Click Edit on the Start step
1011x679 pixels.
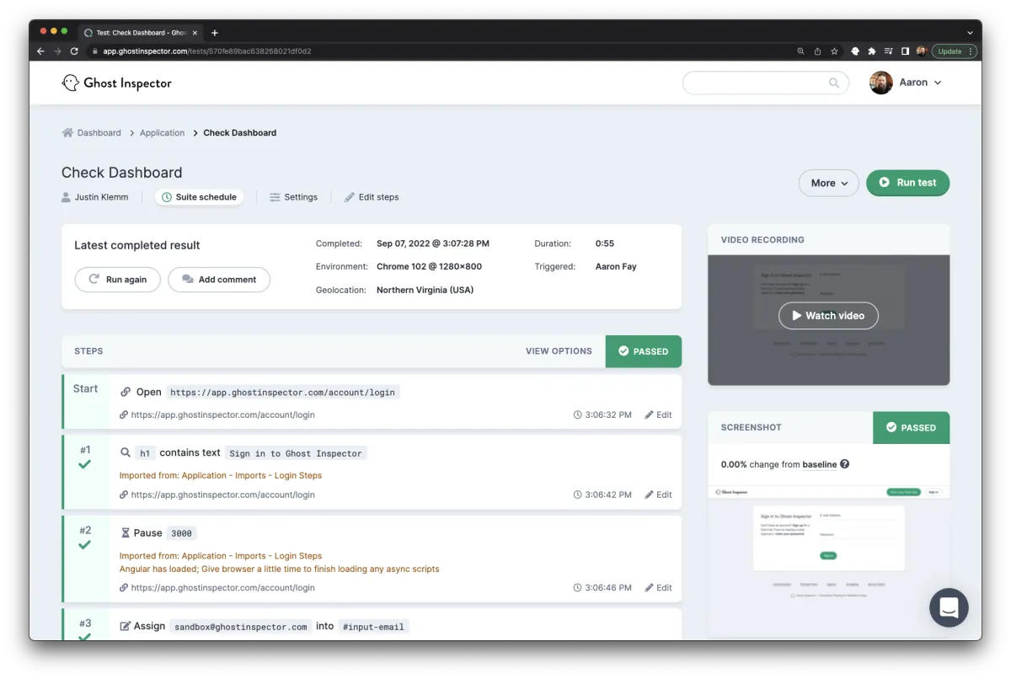[x=658, y=414]
